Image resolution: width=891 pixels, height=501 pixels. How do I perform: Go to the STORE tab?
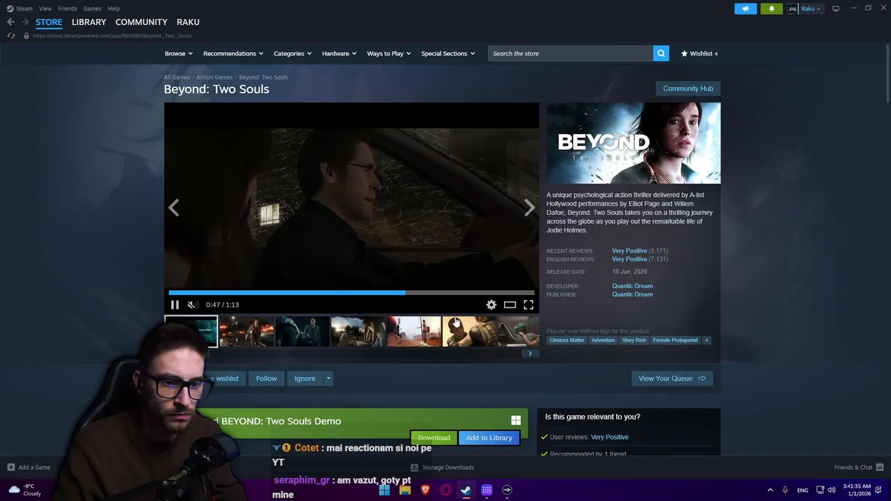(x=49, y=22)
